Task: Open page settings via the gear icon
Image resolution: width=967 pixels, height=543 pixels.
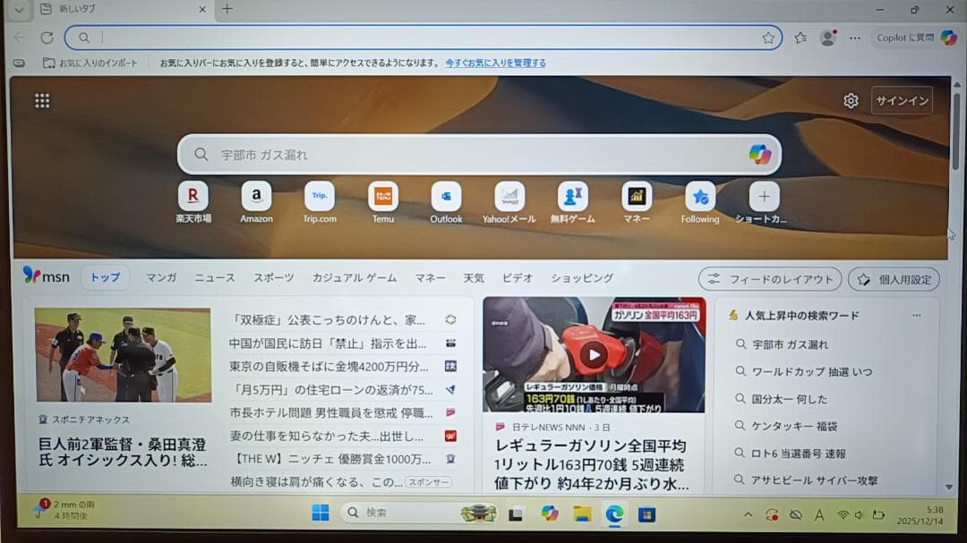Action: click(850, 100)
